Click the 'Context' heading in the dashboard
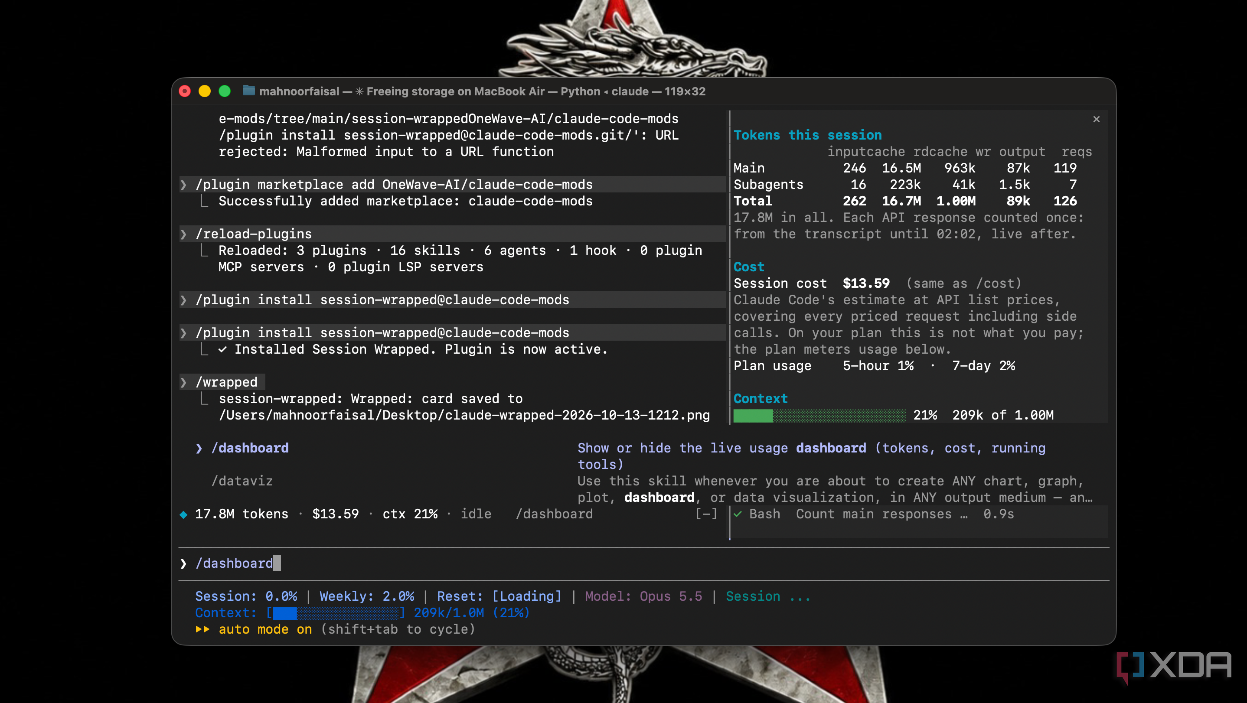The image size is (1247, 703). click(x=761, y=399)
